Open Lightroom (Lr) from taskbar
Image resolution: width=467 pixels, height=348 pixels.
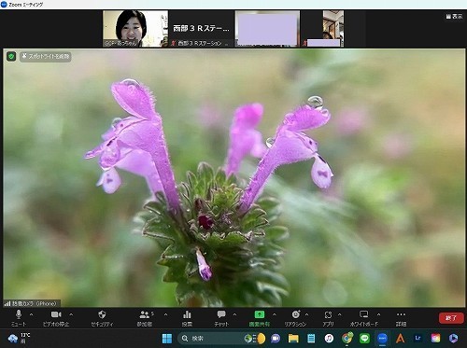pyautogui.click(x=417, y=338)
